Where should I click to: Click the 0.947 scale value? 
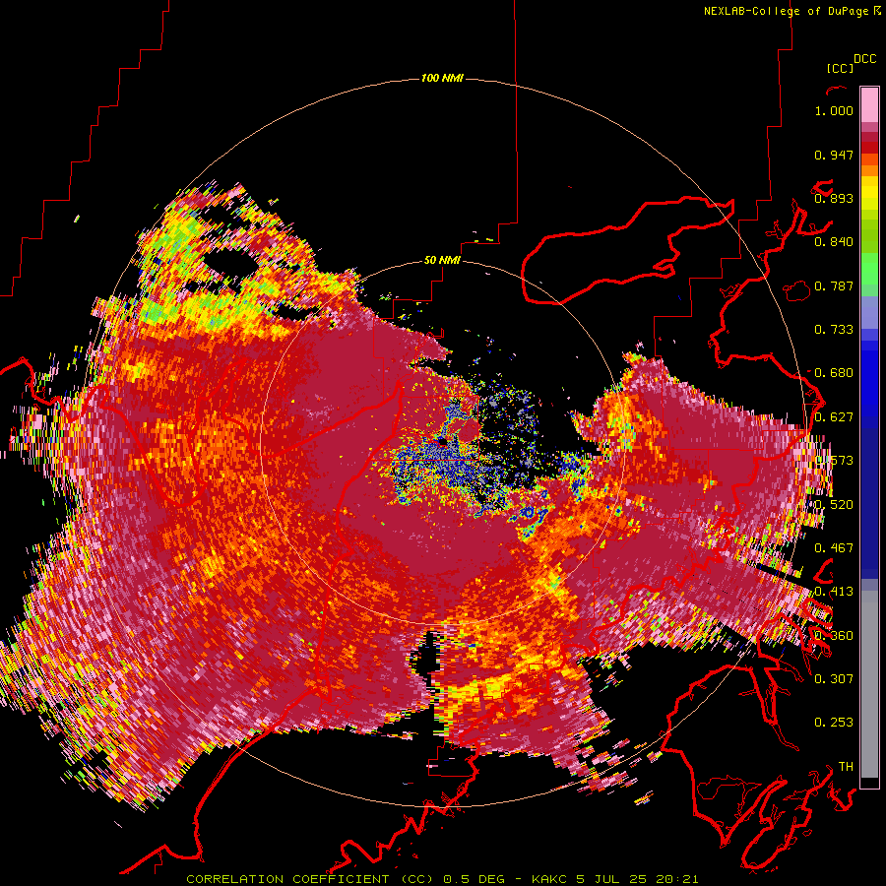click(x=834, y=156)
